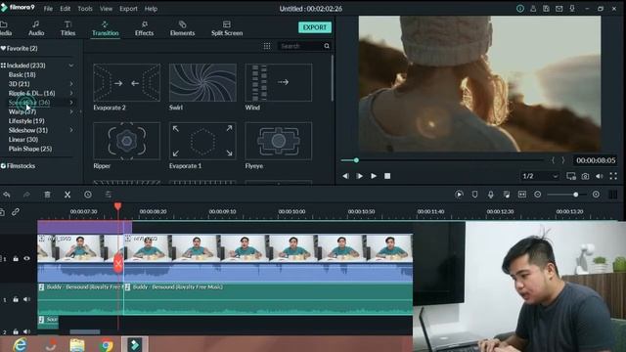Switch to the Effects tab
The image size is (626, 352).
pyautogui.click(x=144, y=28)
